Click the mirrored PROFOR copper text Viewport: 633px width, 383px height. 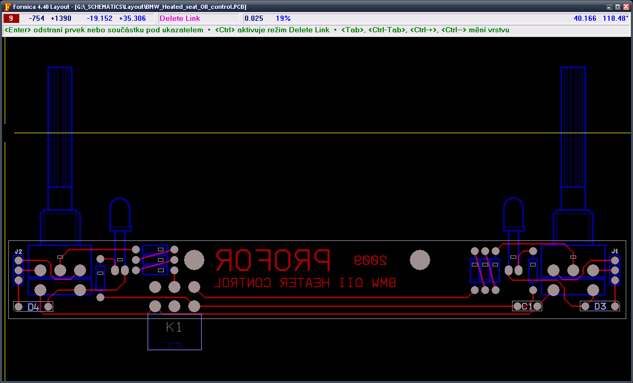pyautogui.click(x=273, y=260)
